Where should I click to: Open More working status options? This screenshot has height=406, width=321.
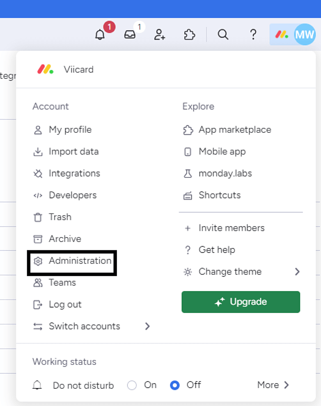coord(273,385)
